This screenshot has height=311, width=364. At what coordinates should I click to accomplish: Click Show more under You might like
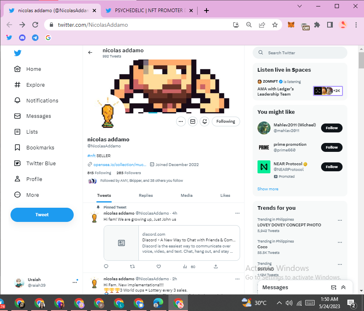268,189
